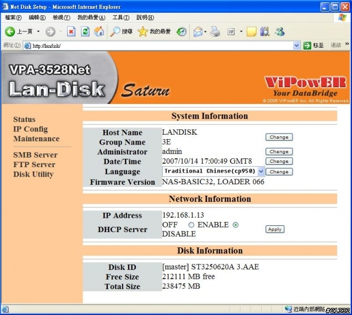Click the LANDISK host name value

coord(180,132)
